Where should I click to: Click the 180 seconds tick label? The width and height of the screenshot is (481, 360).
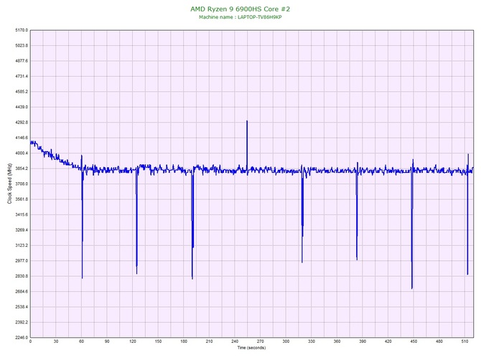tap(184, 341)
